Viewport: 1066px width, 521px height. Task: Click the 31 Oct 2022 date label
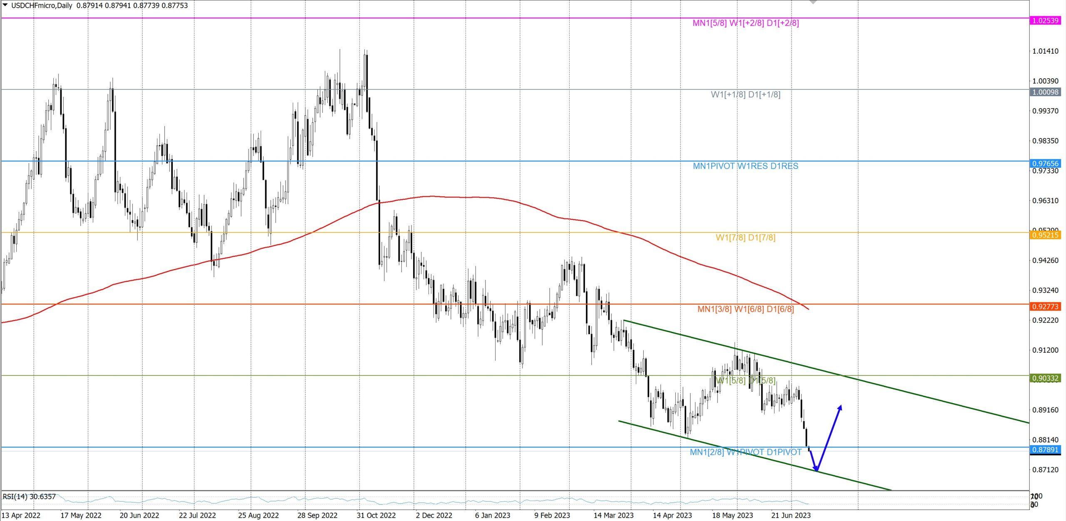(376, 515)
